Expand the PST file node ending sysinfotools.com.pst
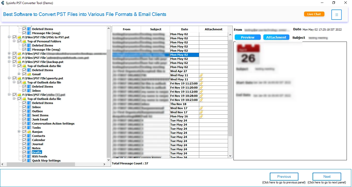The width and height of the screenshot is (352, 187). (x=9, y=58)
